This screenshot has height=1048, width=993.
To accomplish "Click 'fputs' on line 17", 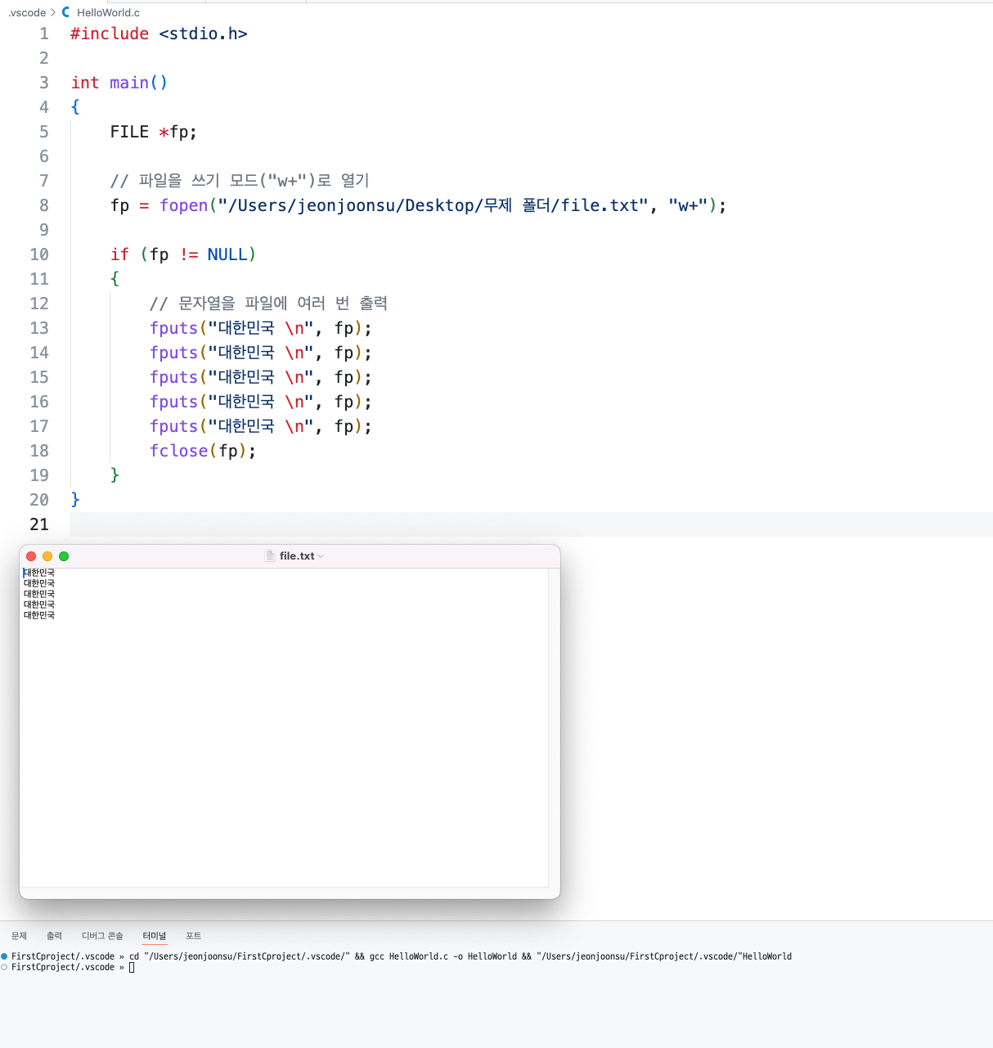I will (173, 426).
